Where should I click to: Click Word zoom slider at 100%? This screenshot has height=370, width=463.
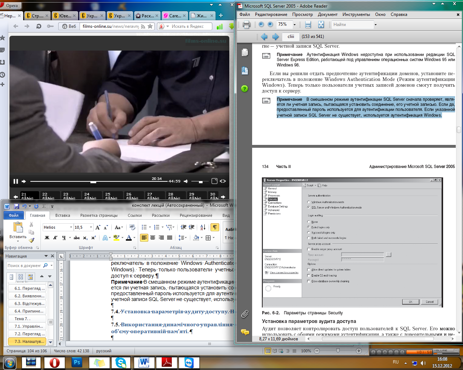point(338,351)
